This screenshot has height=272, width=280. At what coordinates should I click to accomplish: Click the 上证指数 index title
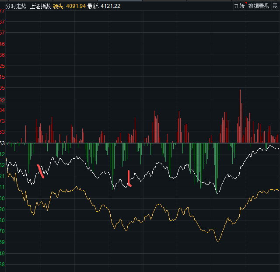click(41, 6)
